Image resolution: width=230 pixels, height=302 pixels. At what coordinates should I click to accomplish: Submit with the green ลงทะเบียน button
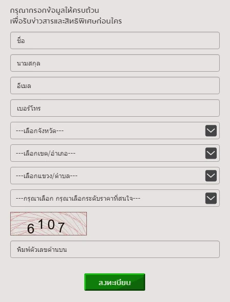click(x=114, y=282)
